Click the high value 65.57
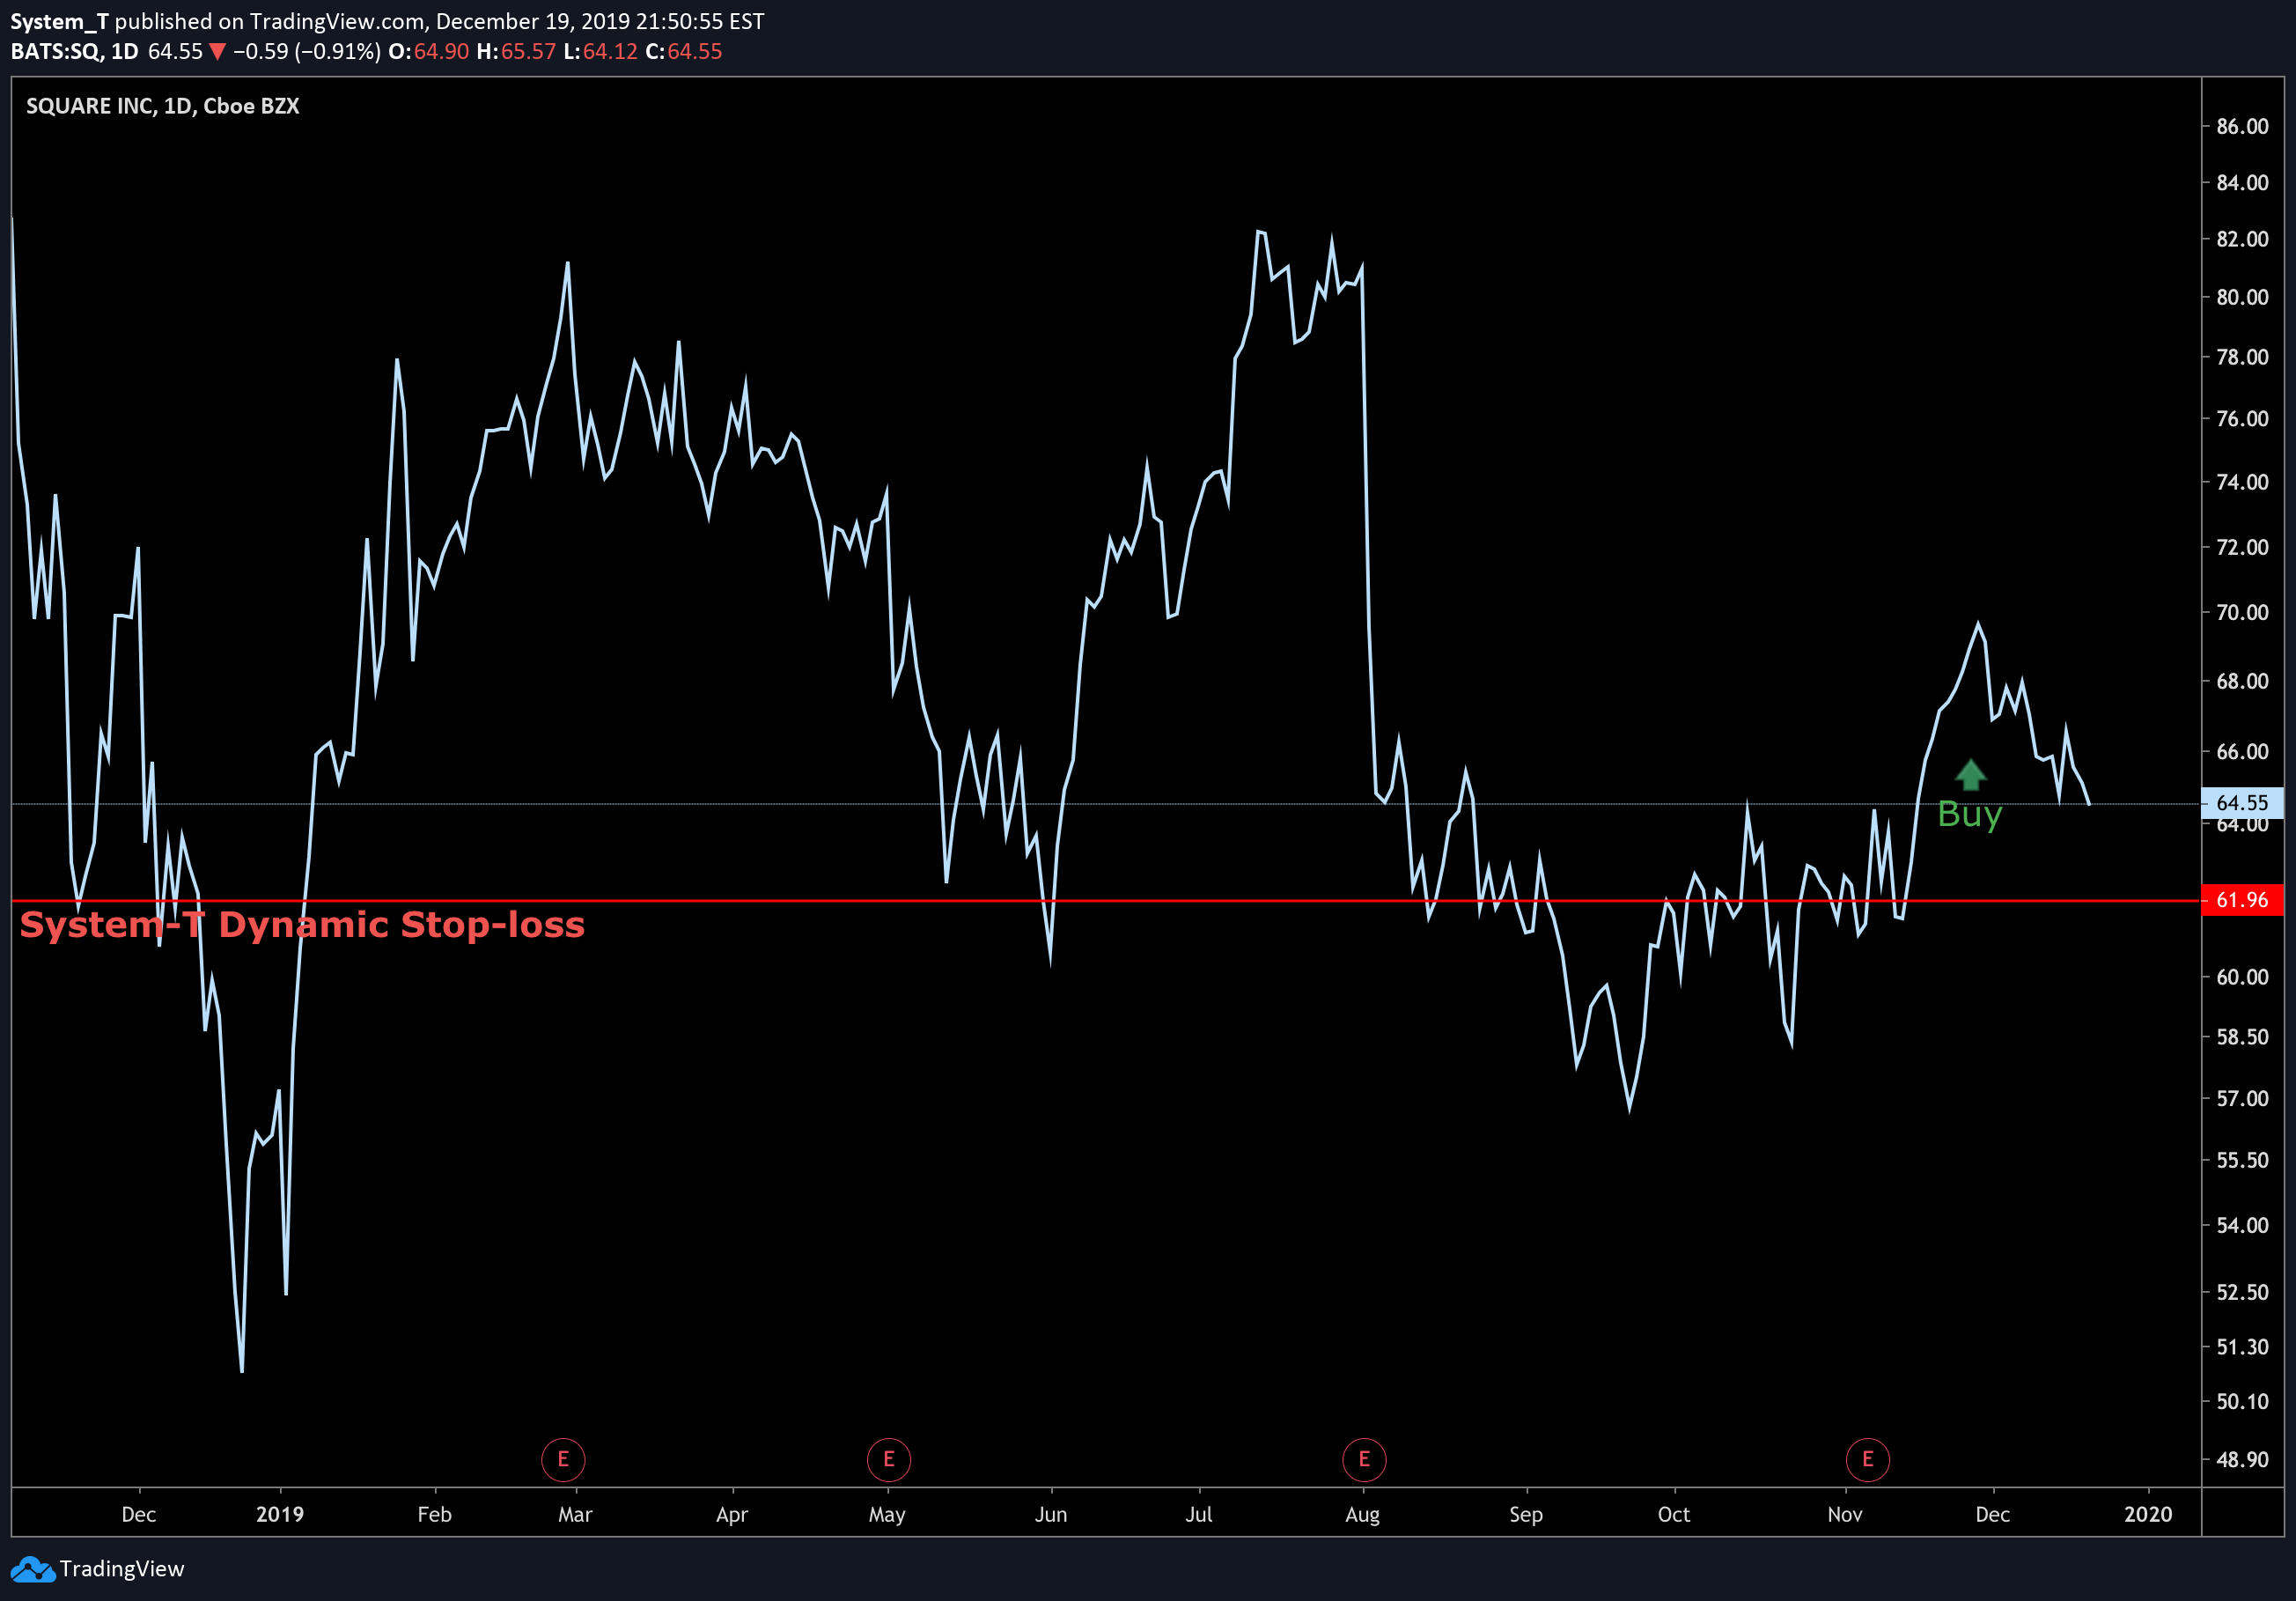Screen dimensions: 2296x1601 pyautogui.click(x=528, y=52)
